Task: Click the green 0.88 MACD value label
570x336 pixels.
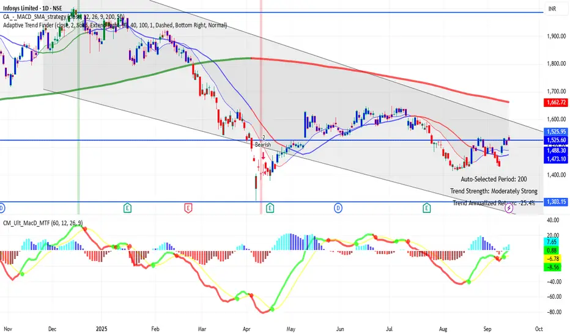Action: pyautogui.click(x=552, y=250)
